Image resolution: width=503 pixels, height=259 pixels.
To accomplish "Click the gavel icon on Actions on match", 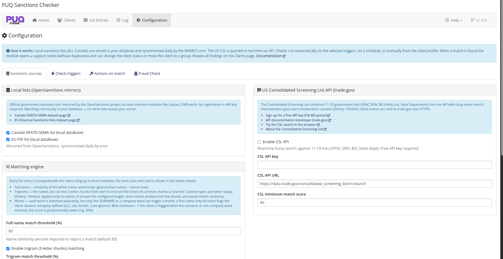I will 91,73.
